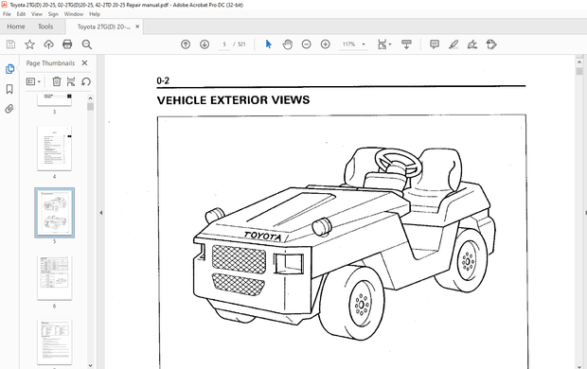Click the Stamp share tool icon
The image size is (587, 369).
tap(491, 44)
